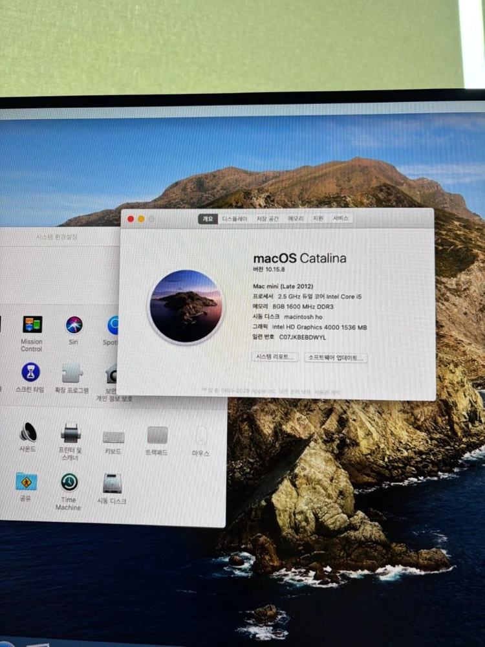Switch to the 메모리 tab
Screen dimensions: 485x647
pyautogui.click(x=296, y=218)
